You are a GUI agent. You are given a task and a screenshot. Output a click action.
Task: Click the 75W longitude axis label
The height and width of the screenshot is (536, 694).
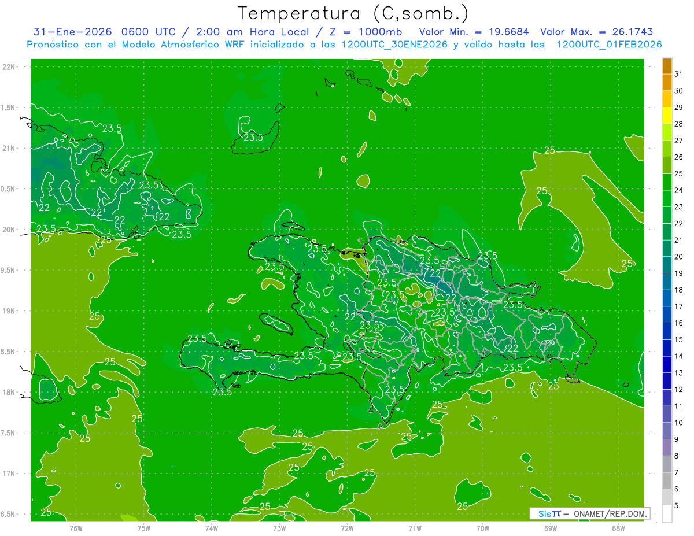(x=144, y=528)
